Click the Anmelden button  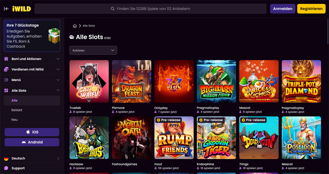[x=283, y=9]
